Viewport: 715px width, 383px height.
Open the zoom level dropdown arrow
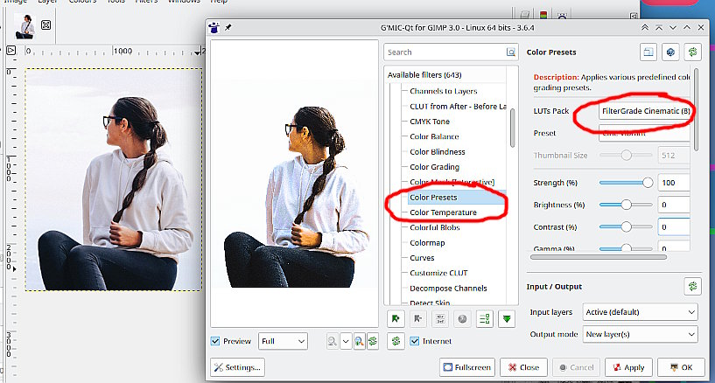coord(346,341)
